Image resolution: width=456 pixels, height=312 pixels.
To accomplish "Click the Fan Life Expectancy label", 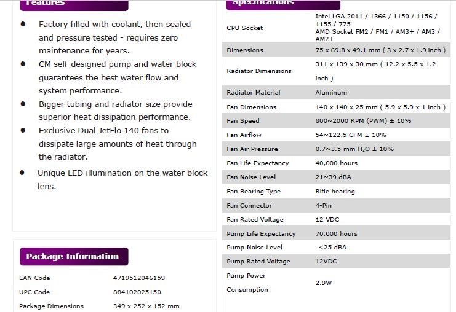I will (257, 163).
